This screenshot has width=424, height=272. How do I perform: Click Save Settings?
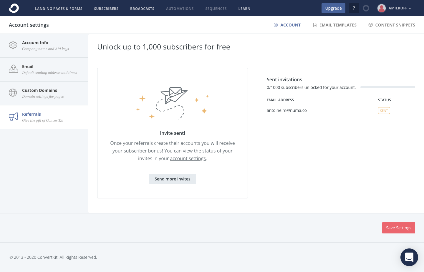tap(398, 228)
